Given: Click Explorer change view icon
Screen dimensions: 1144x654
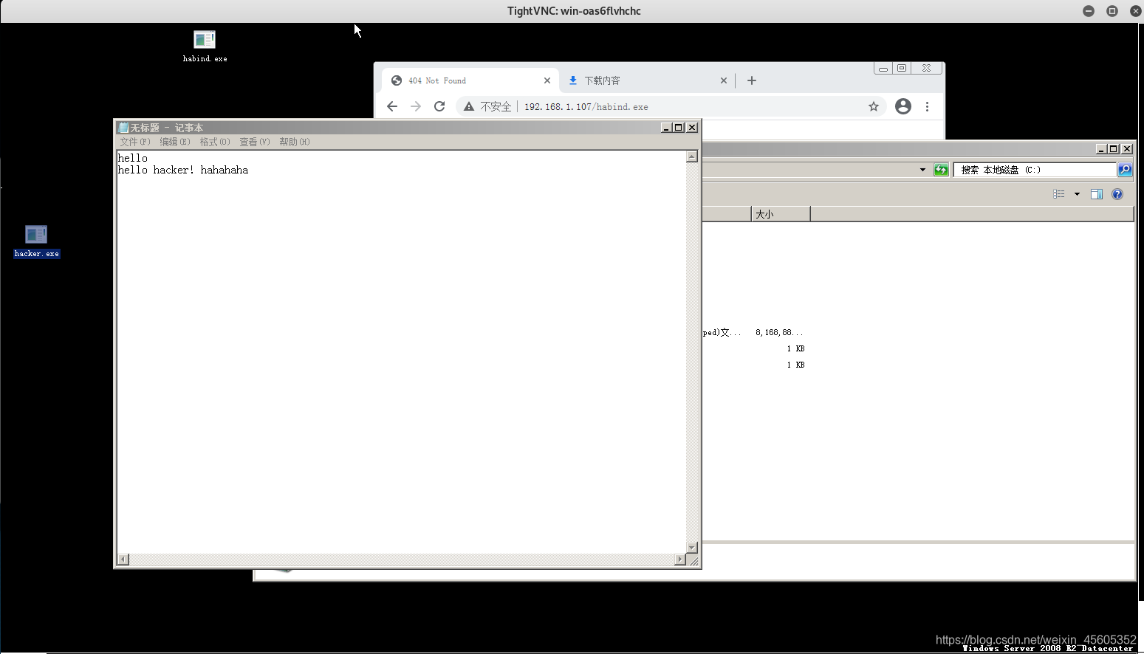Looking at the screenshot, I should click(1059, 194).
